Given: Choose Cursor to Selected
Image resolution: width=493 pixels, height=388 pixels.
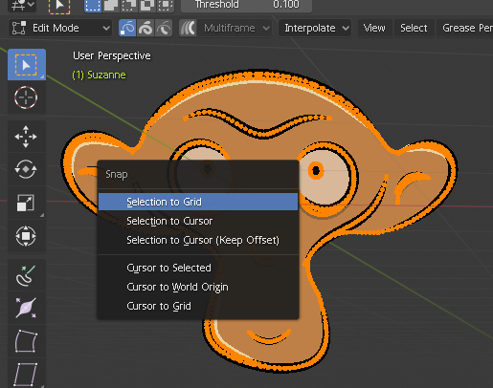Looking at the screenshot, I should tap(198, 268).
